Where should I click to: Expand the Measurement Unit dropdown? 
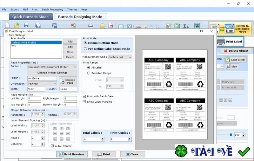pos(130,57)
